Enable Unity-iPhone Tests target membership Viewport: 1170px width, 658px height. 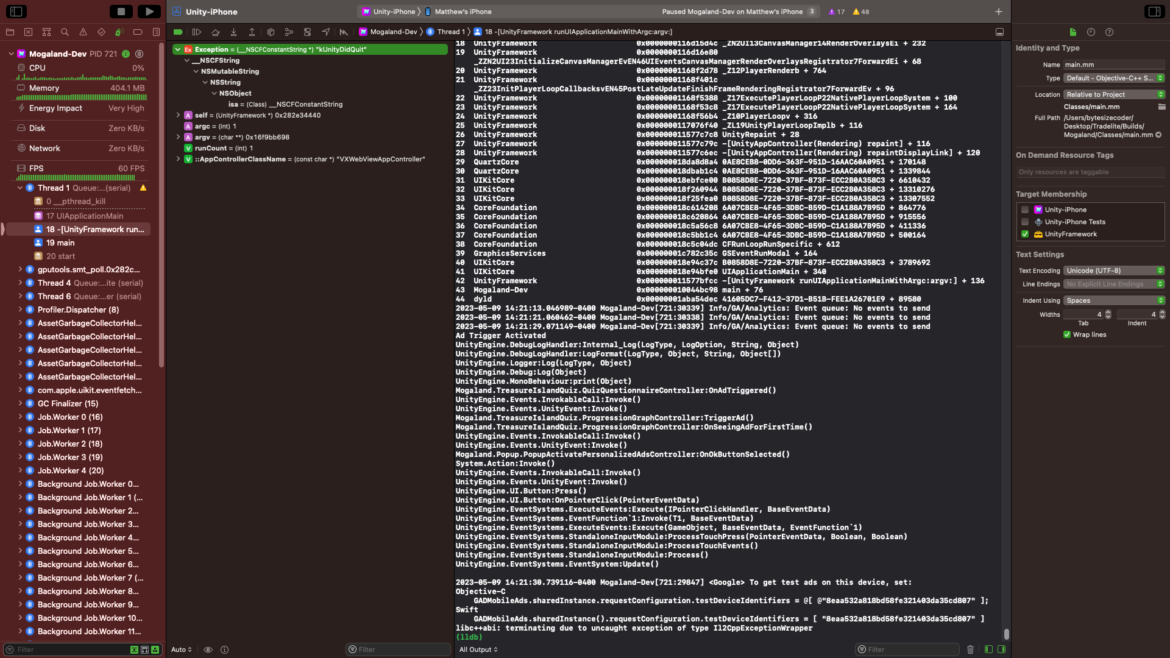point(1025,222)
